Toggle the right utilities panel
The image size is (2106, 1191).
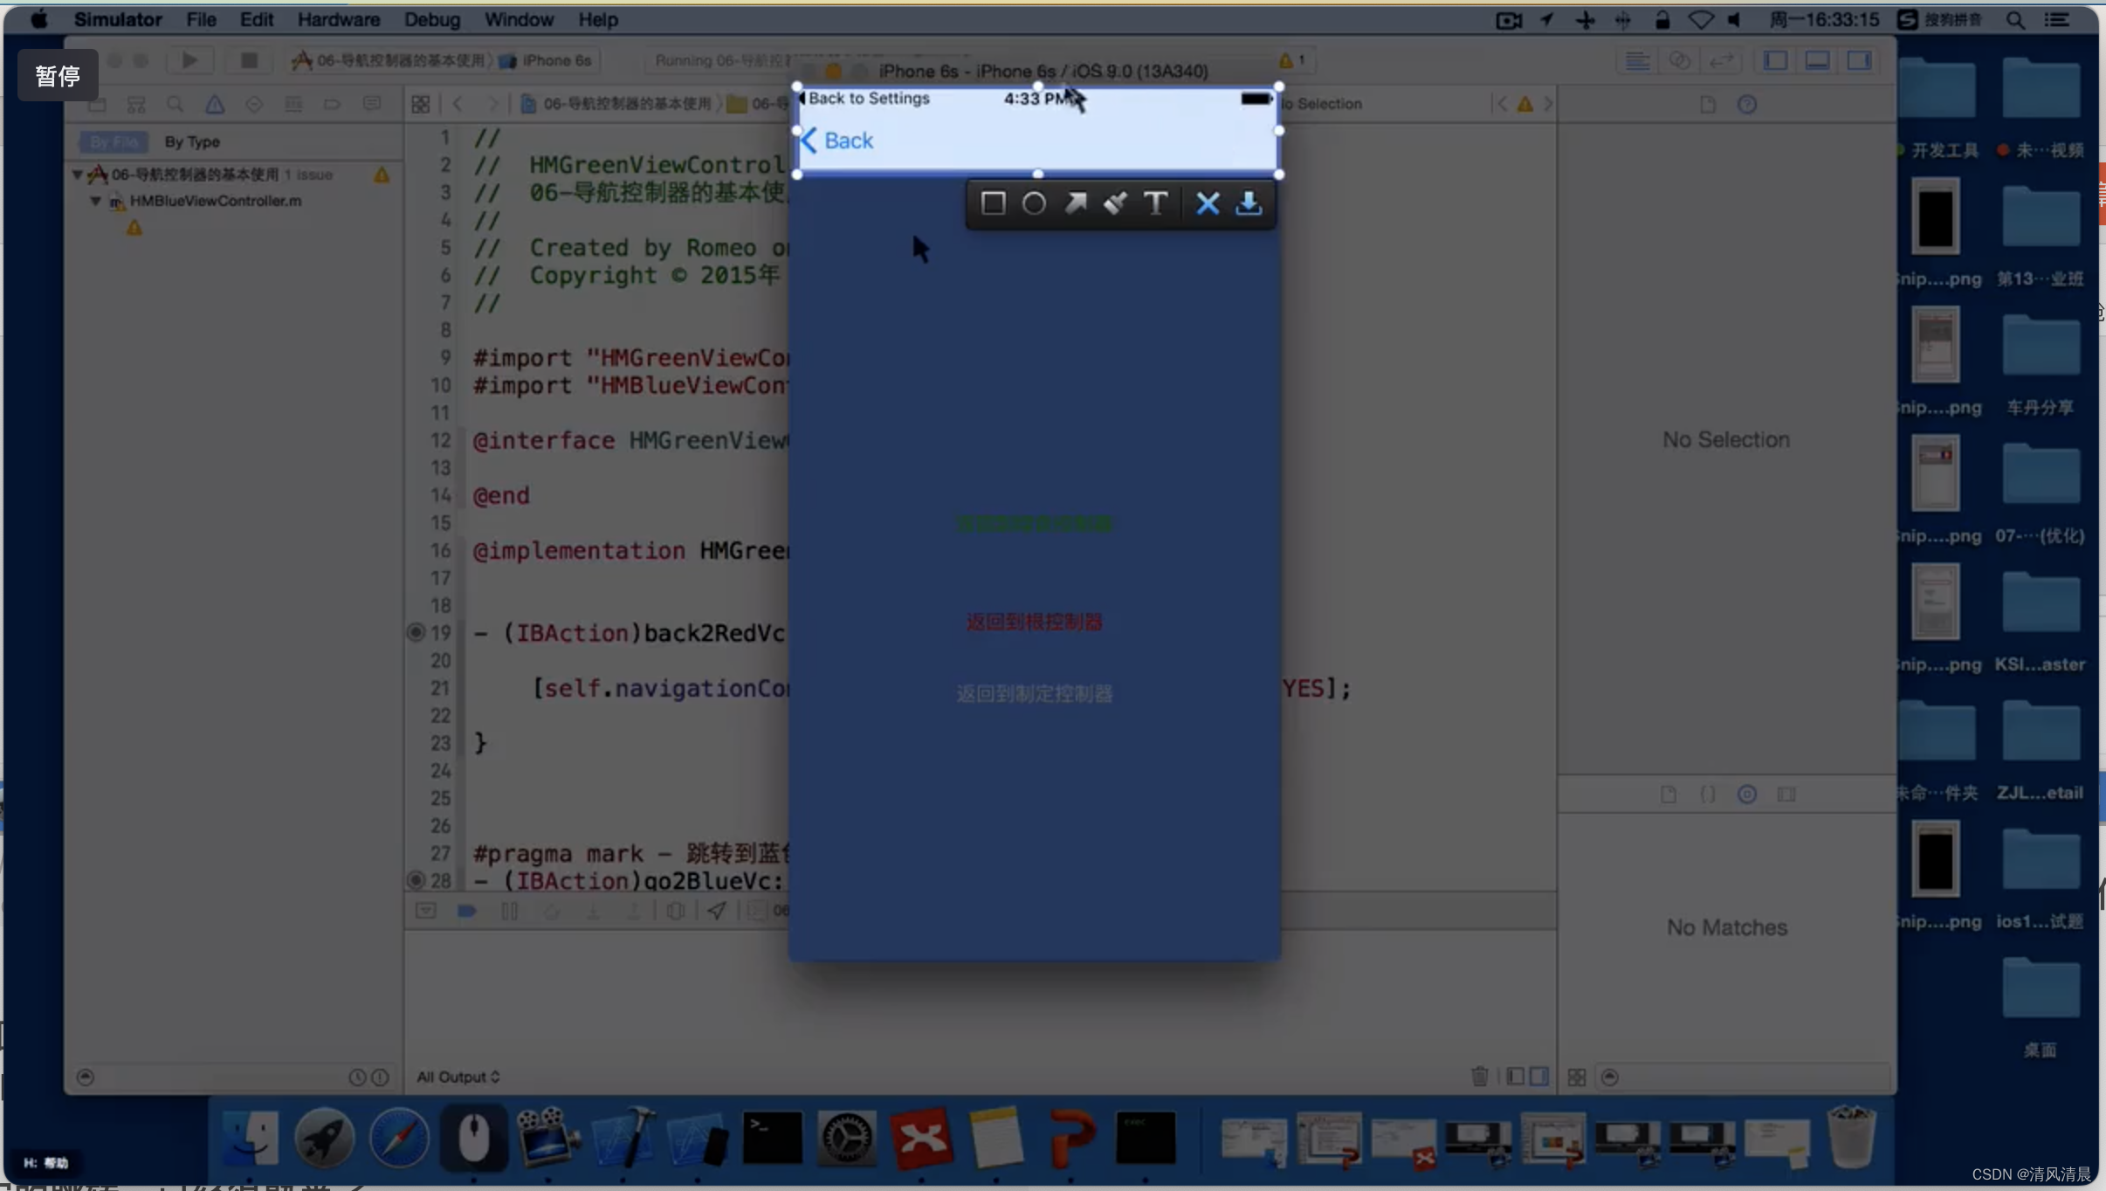(1859, 60)
